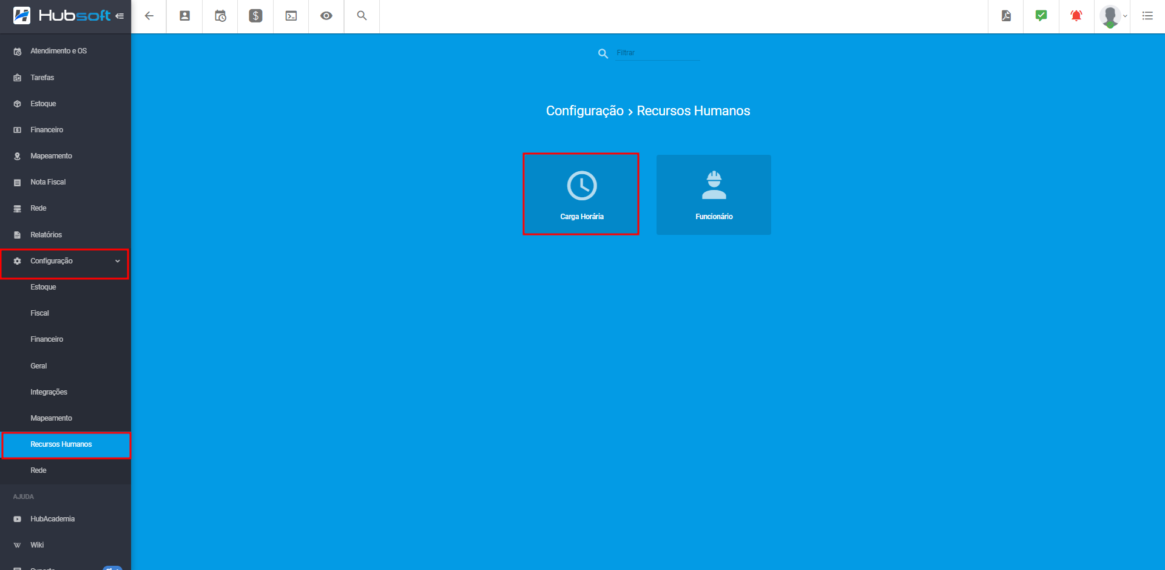Click the Hubsoft logo icon
1165x570 pixels.
click(x=22, y=16)
